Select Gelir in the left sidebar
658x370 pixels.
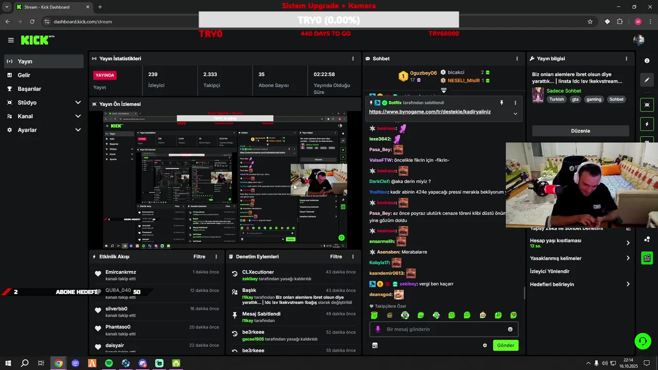(x=44, y=75)
